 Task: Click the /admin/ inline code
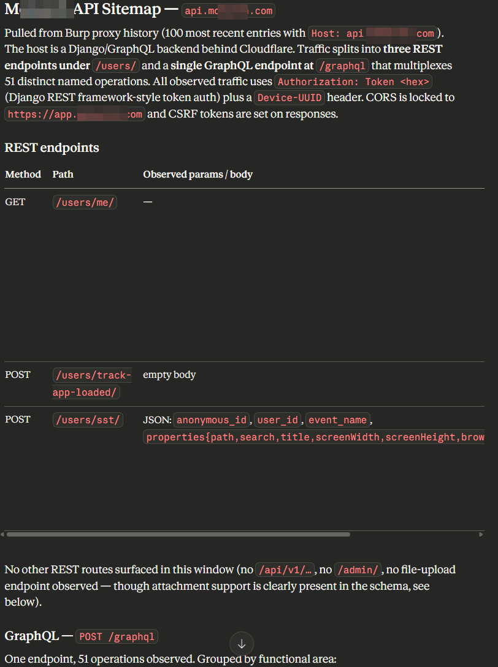point(359,570)
